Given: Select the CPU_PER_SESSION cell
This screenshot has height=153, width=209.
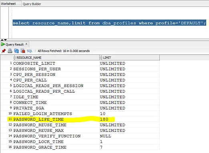Looking at the screenshot, I should click(x=56, y=75).
